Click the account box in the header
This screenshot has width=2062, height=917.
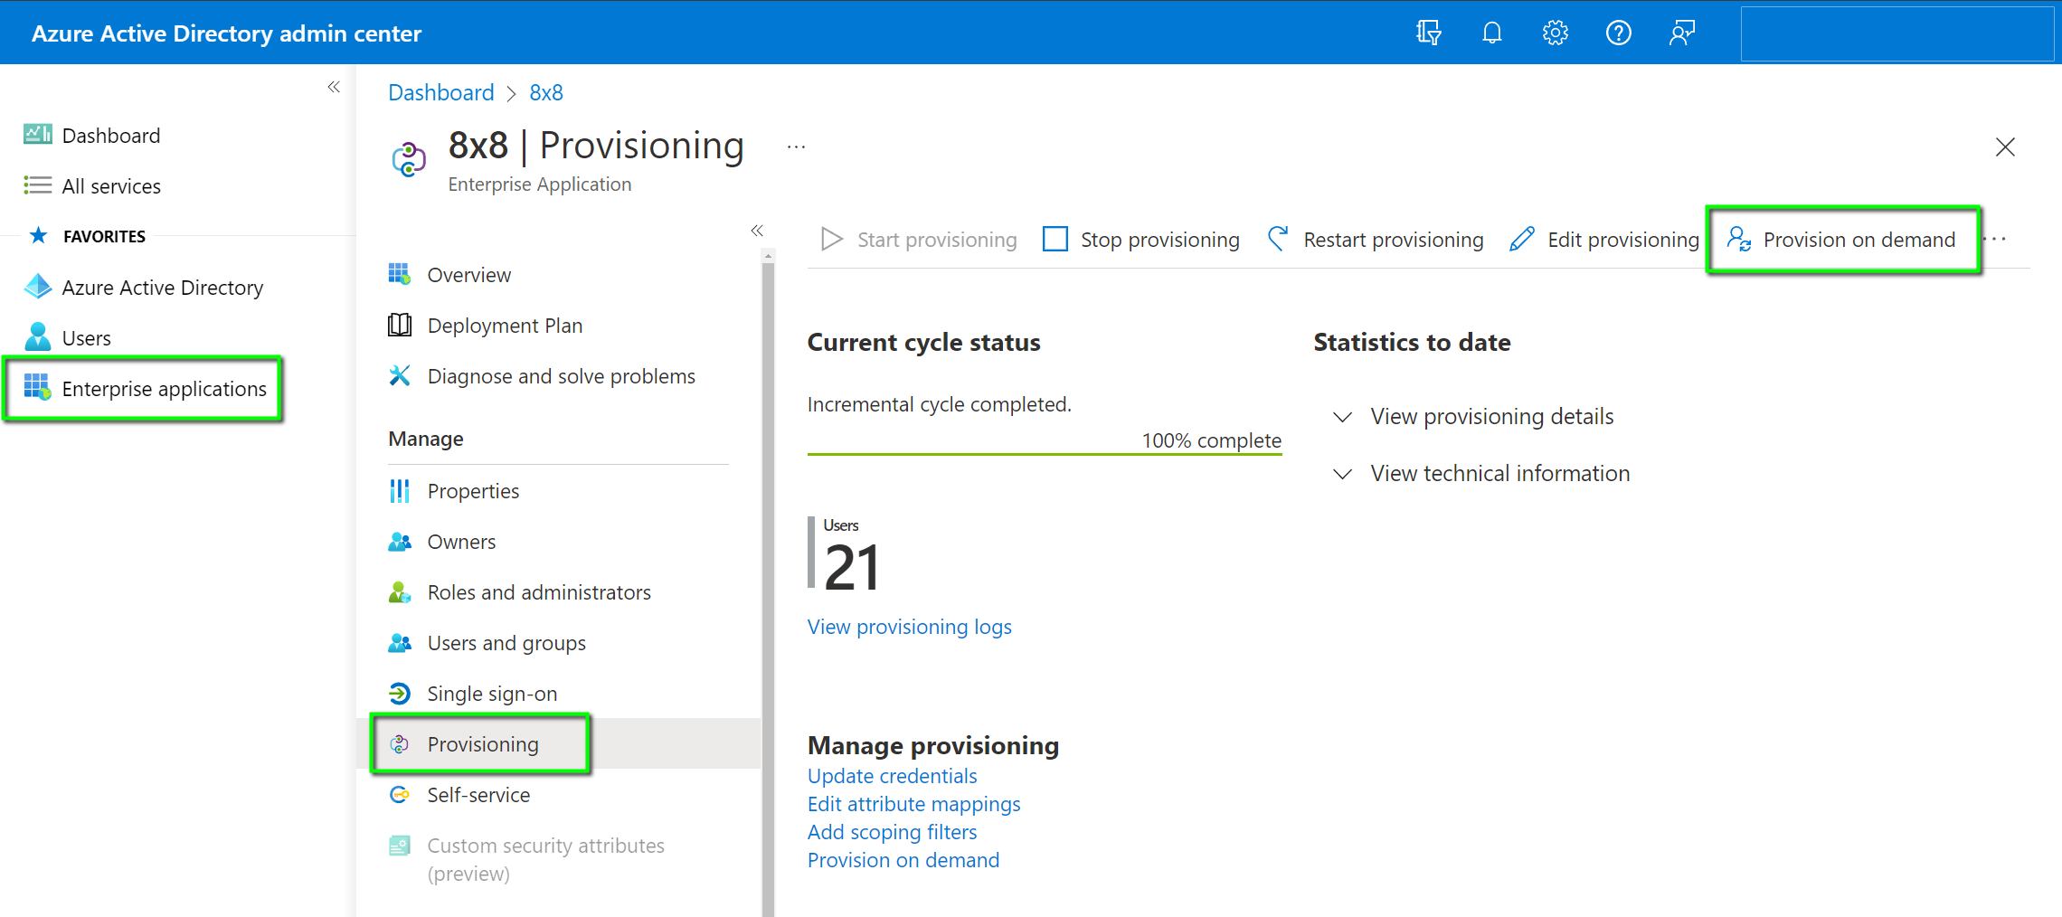pyautogui.click(x=1896, y=33)
